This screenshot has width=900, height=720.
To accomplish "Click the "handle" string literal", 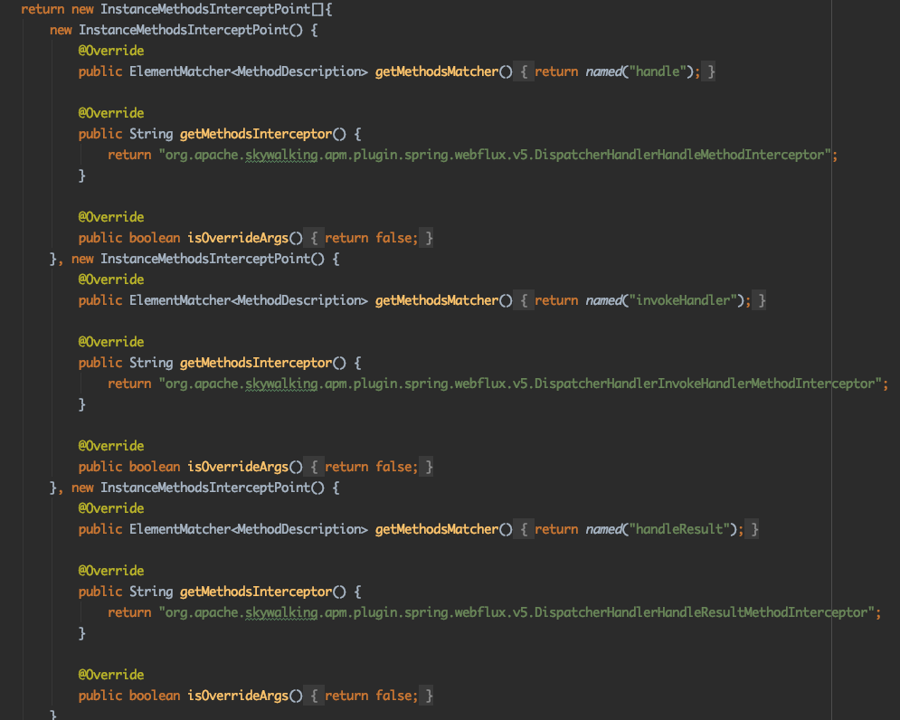I will [658, 71].
